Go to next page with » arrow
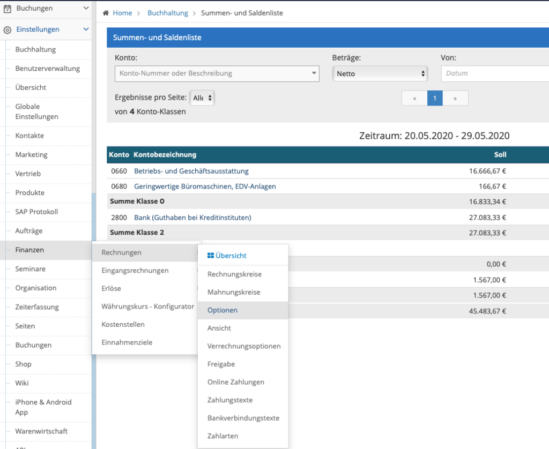Image resolution: width=549 pixels, height=449 pixels. (455, 99)
